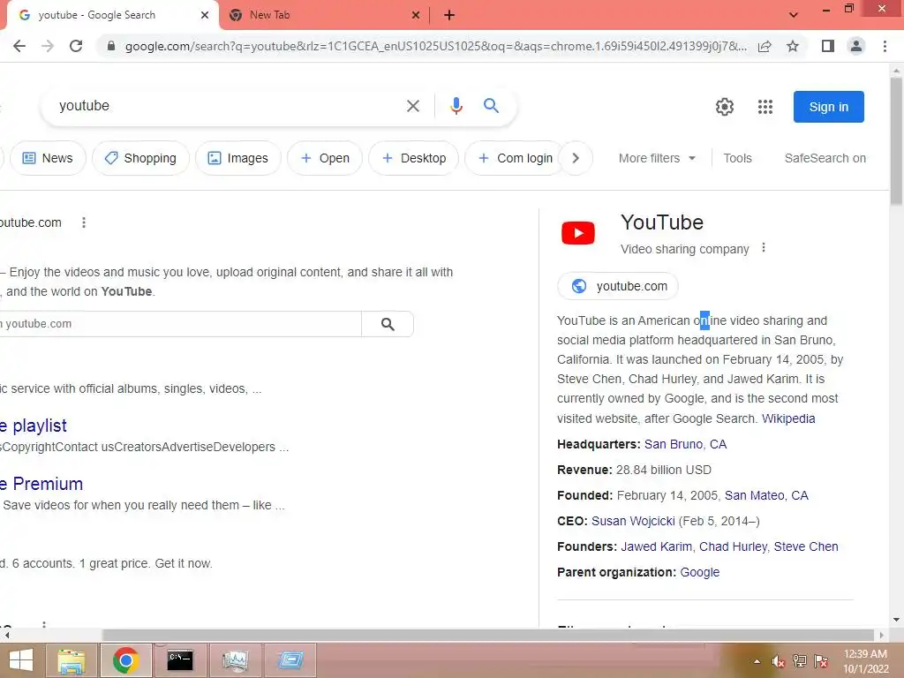Close the New Tab tab

[x=416, y=15]
